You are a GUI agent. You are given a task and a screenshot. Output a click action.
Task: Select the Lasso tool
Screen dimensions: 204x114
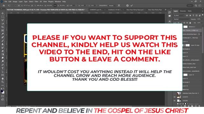(3, 20)
